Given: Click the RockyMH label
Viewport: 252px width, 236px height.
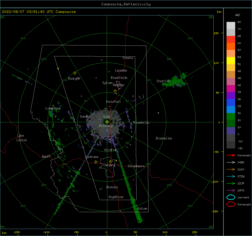Looking at the screenshot, I should tap(74, 79).
